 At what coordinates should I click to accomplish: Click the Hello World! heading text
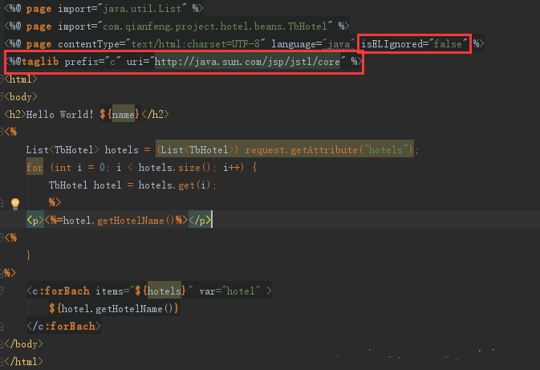[59, 115]
